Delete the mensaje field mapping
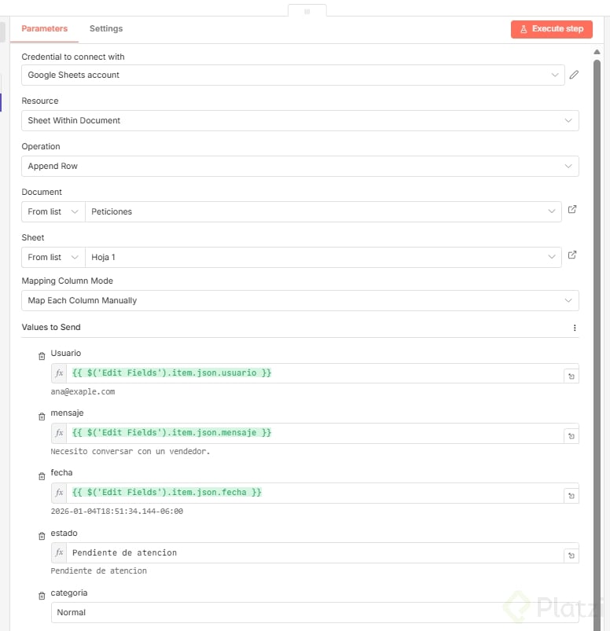Viewport: 610px width, 631px height. point(42,416)
